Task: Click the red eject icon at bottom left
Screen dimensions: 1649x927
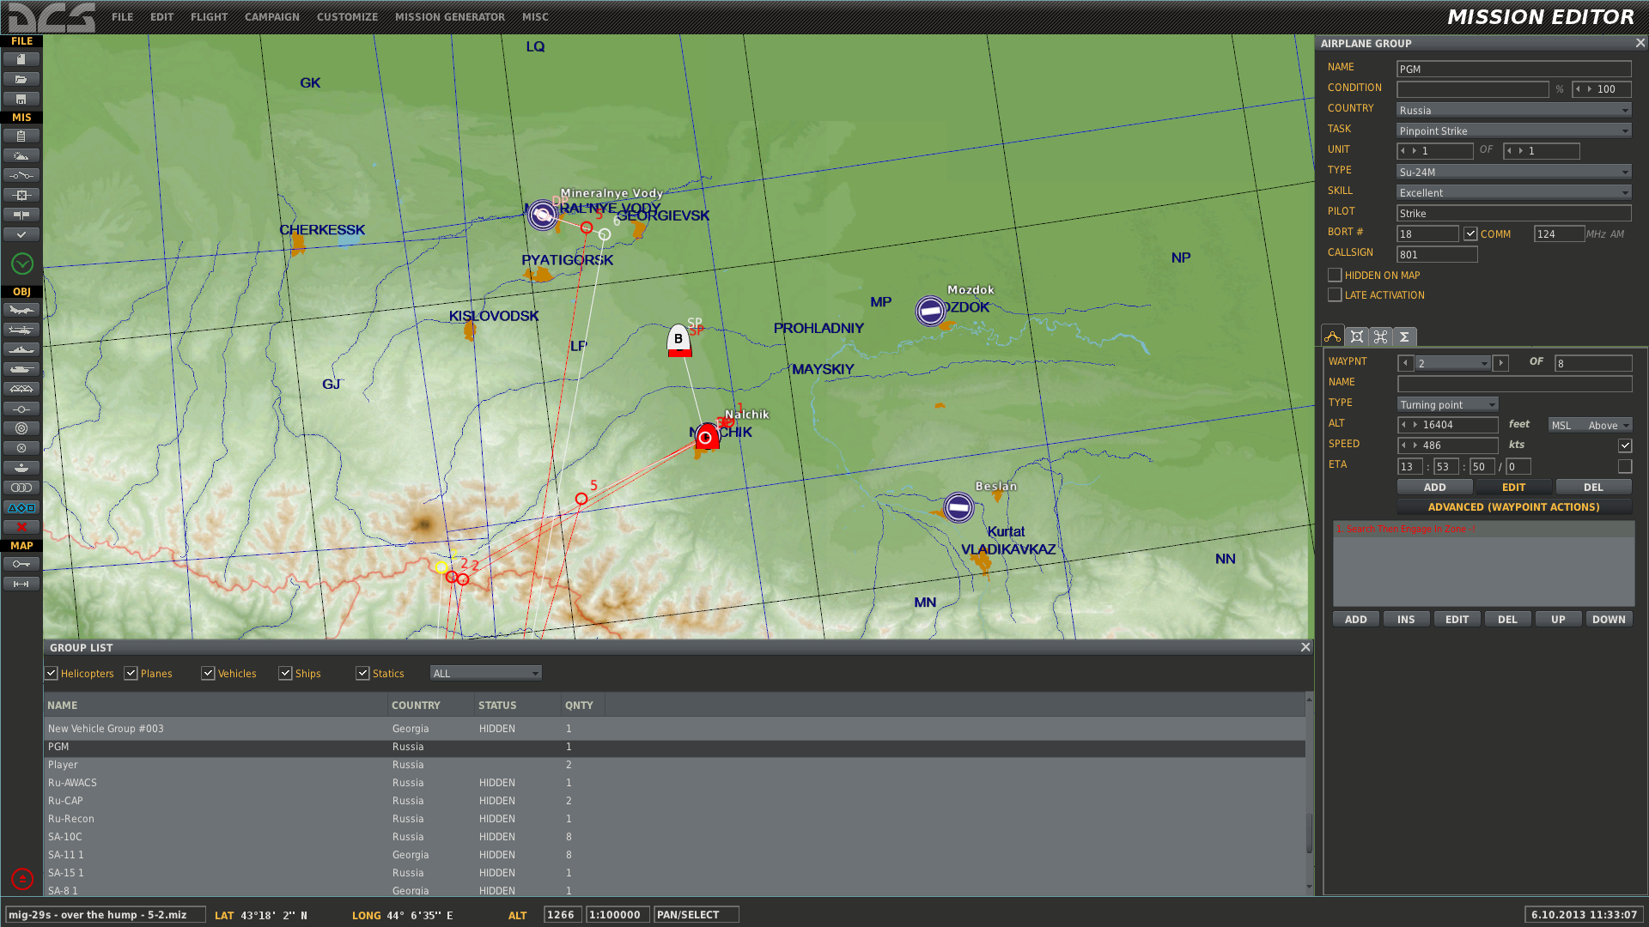Action: click(22, 879)
